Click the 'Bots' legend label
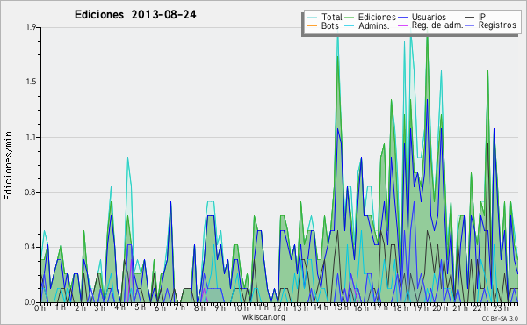 [x=330, y=25]
